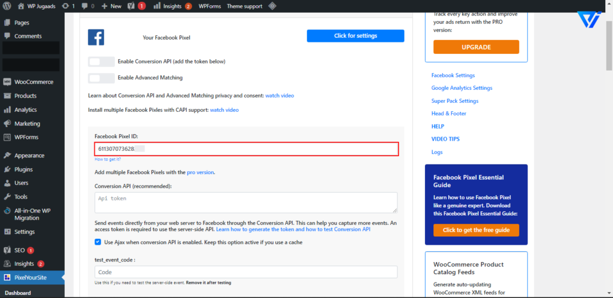Open Dashboard submenu under PixelYourSite
The width and height of the screenshot is (613, 298).
pos(18,293)
